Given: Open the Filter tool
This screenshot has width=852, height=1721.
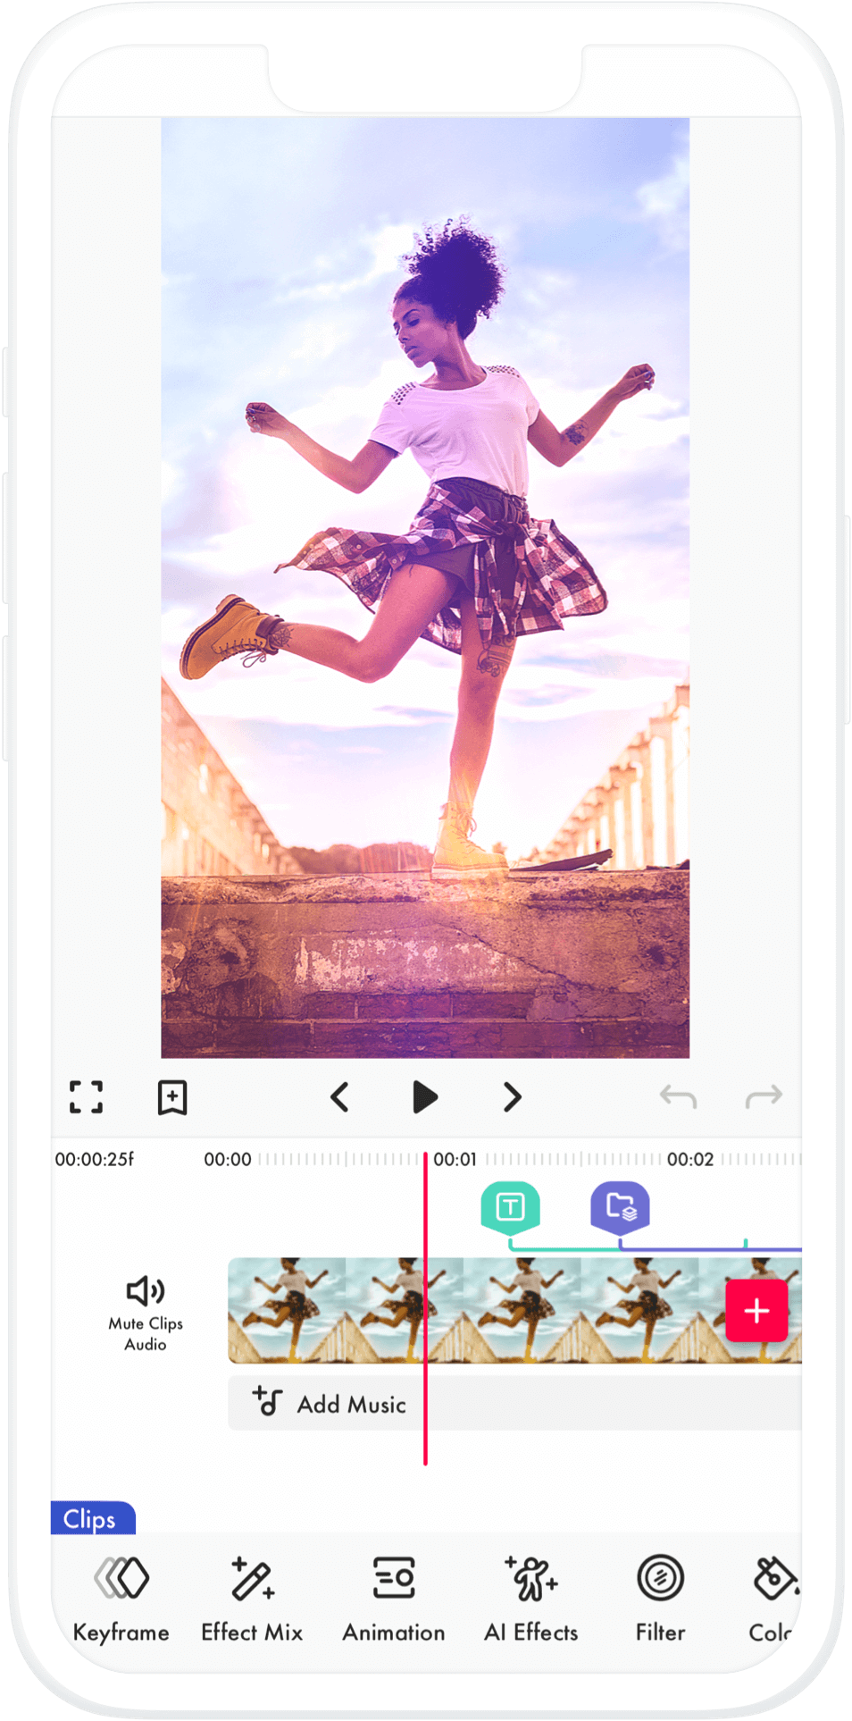Looking at the screenshot, I should tap(660, 1599).
